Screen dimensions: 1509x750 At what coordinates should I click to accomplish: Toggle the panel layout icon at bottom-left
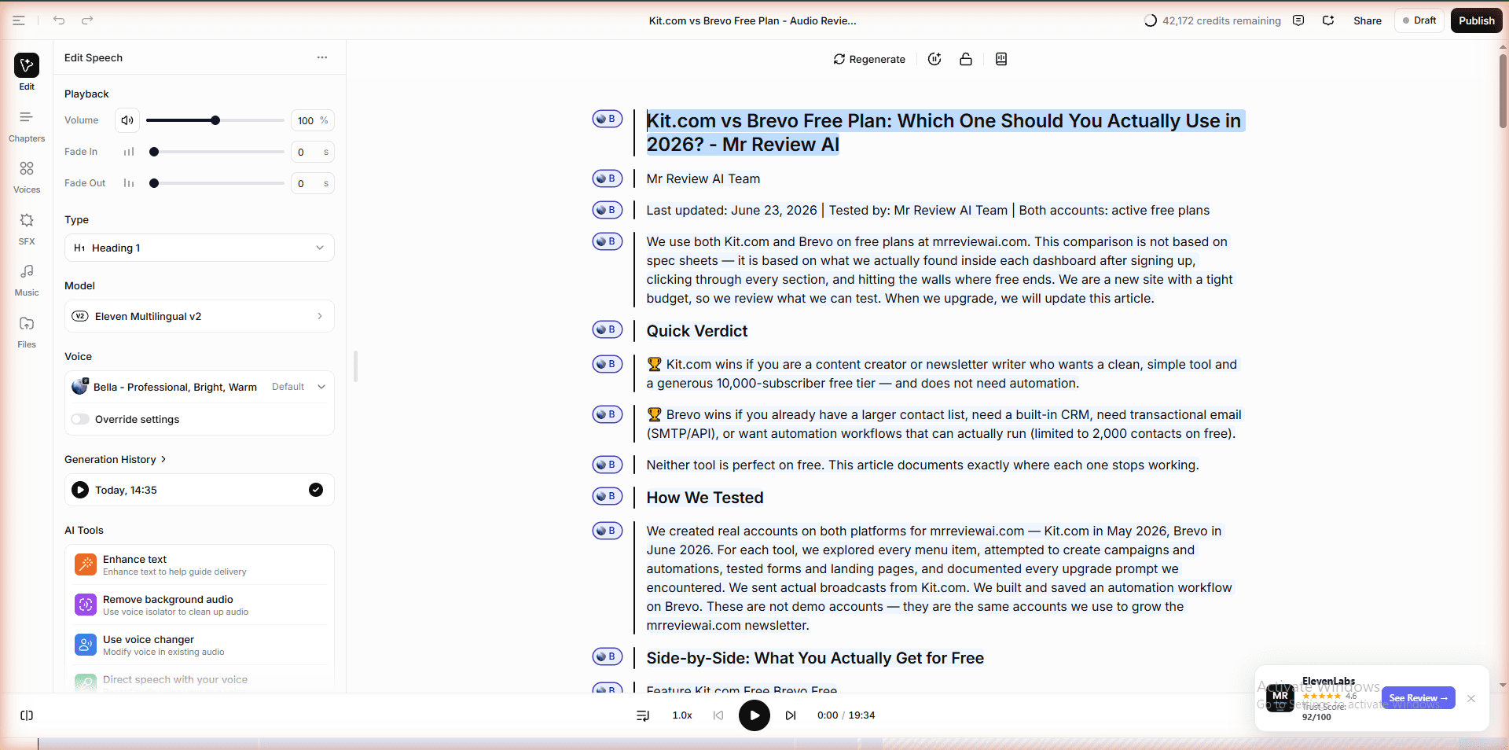click(27, 715)
